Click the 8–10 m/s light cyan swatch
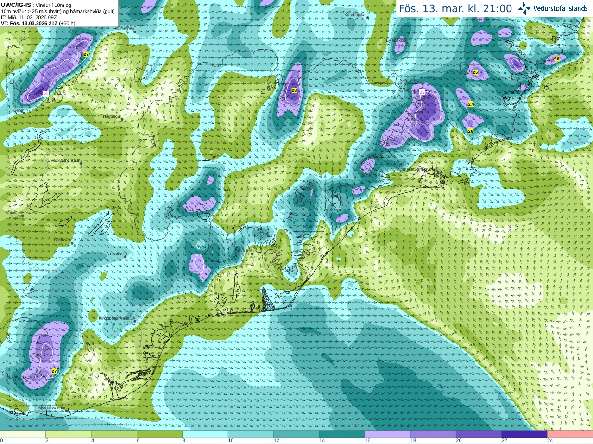The height and width of the screenshot is (444, 593). coord(205,434)
